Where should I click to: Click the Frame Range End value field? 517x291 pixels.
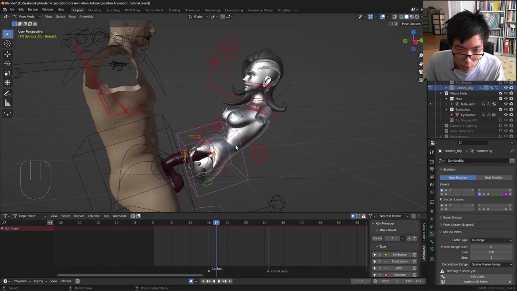[491, 252]
